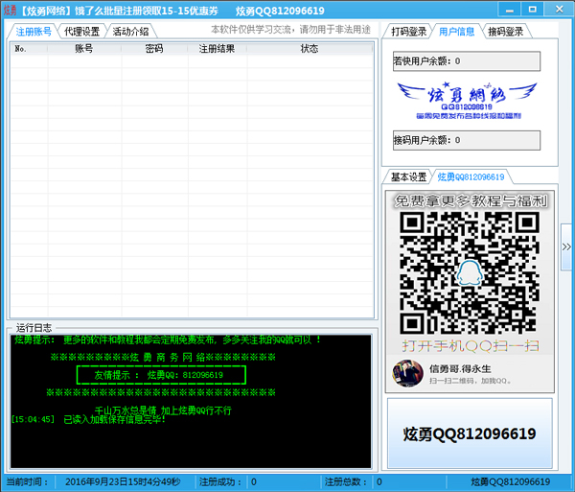575x492 pixels.
Task: Click the No. column header
Action: 29,48
